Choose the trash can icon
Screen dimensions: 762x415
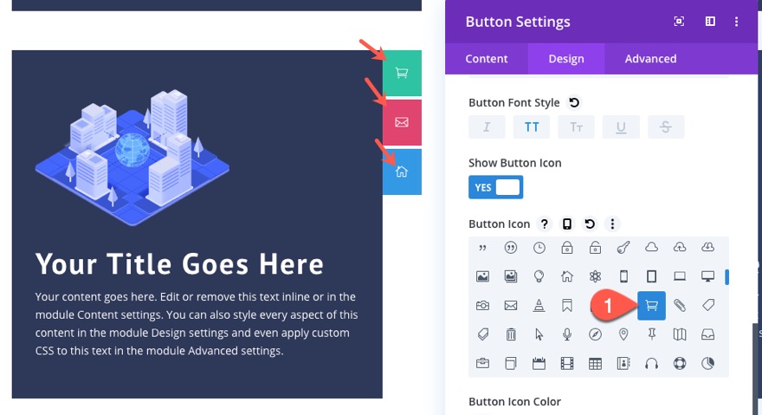click(511, 334)
